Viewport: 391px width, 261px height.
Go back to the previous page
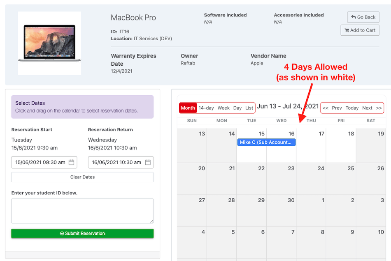coord(363,17)
